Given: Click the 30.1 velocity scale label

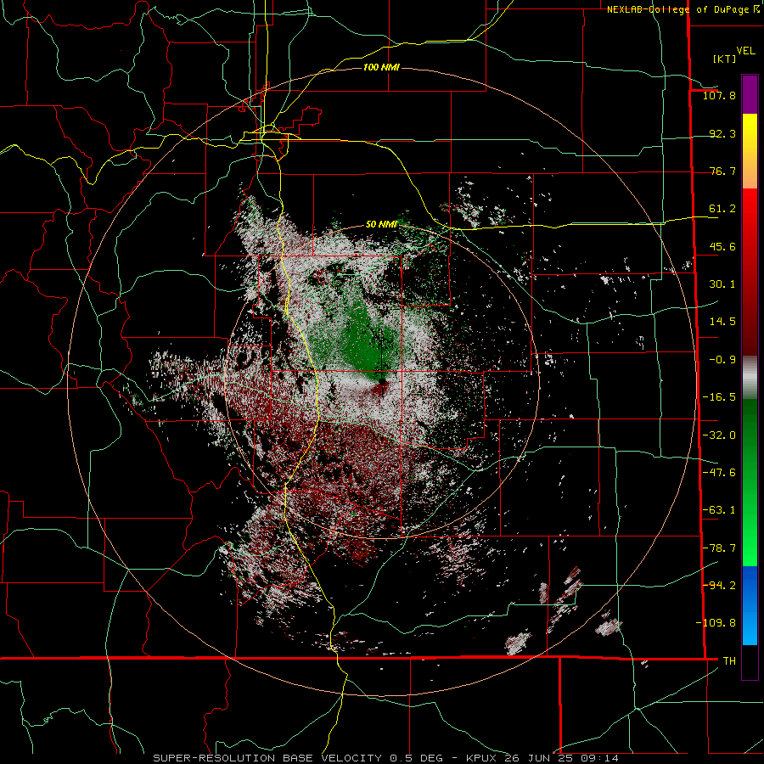Looking at the screenshot, I should click(x=722, y=284).
